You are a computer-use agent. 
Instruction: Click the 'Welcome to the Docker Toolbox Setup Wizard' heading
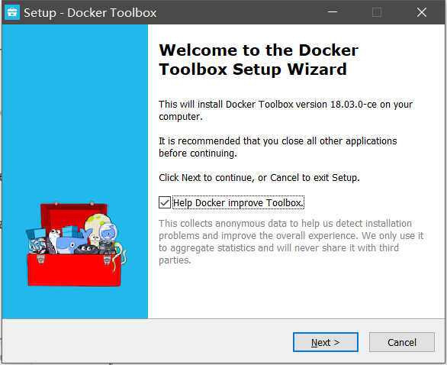click(x=259, y=60)
